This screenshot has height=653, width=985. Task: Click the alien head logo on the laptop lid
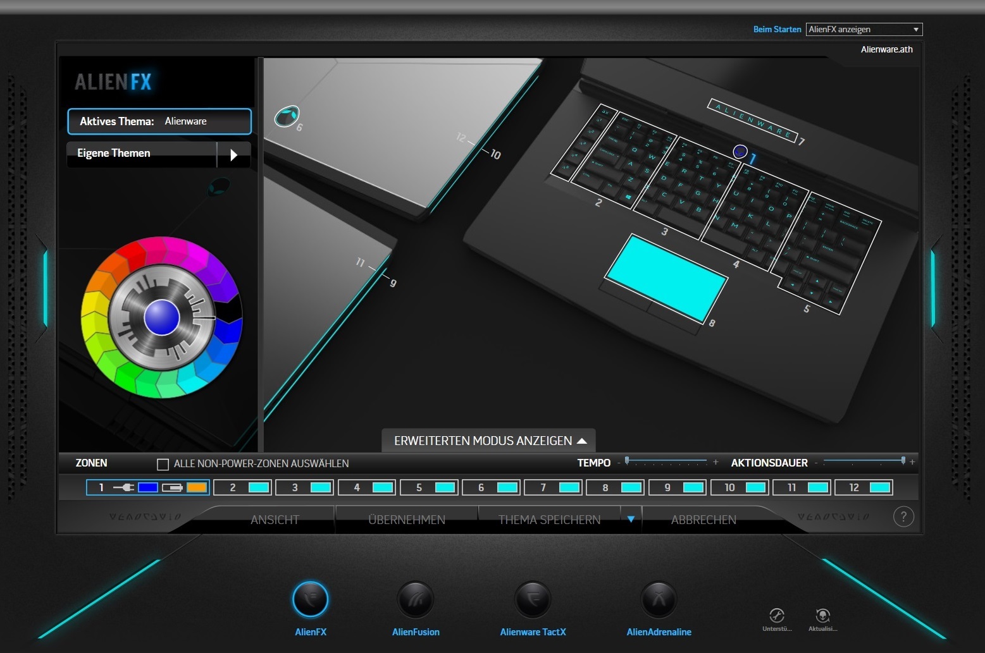pyautogui.click(x=287, y=116)
